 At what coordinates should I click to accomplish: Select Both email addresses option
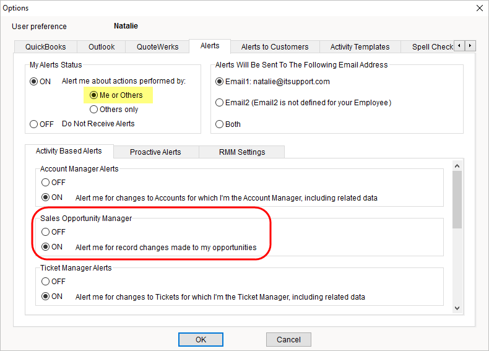point(220,124)
